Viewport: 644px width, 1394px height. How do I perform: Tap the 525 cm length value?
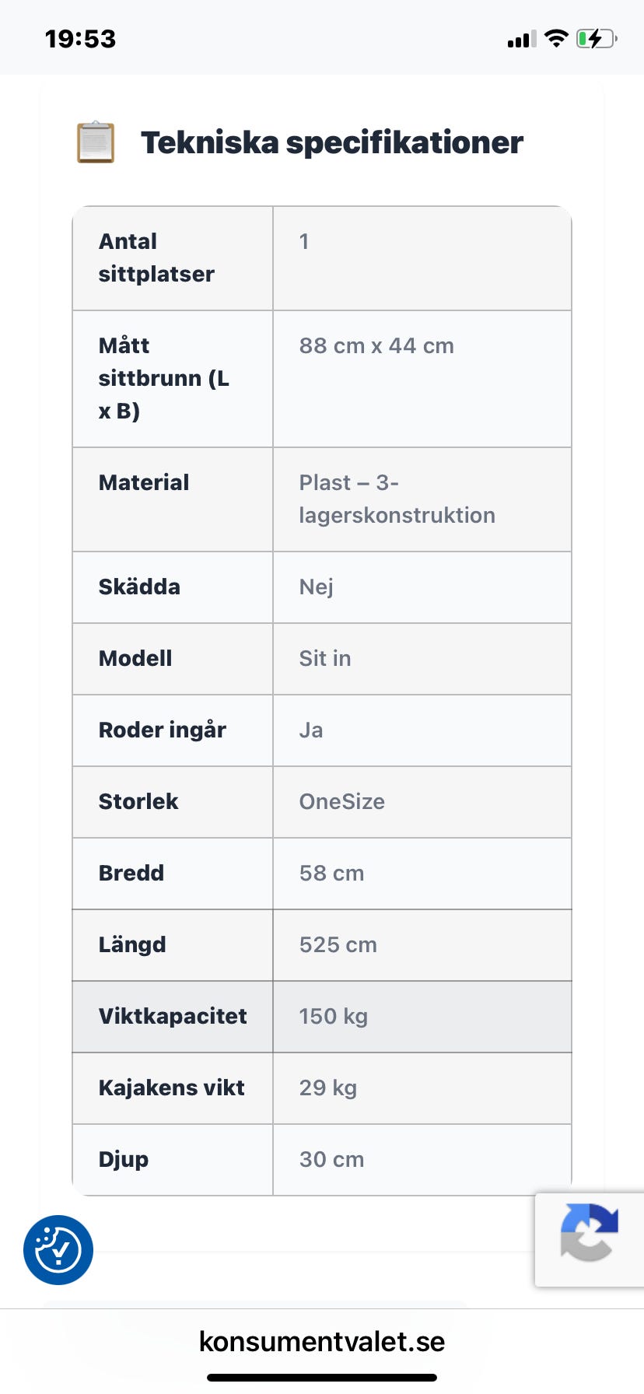(x=338, y=944)
